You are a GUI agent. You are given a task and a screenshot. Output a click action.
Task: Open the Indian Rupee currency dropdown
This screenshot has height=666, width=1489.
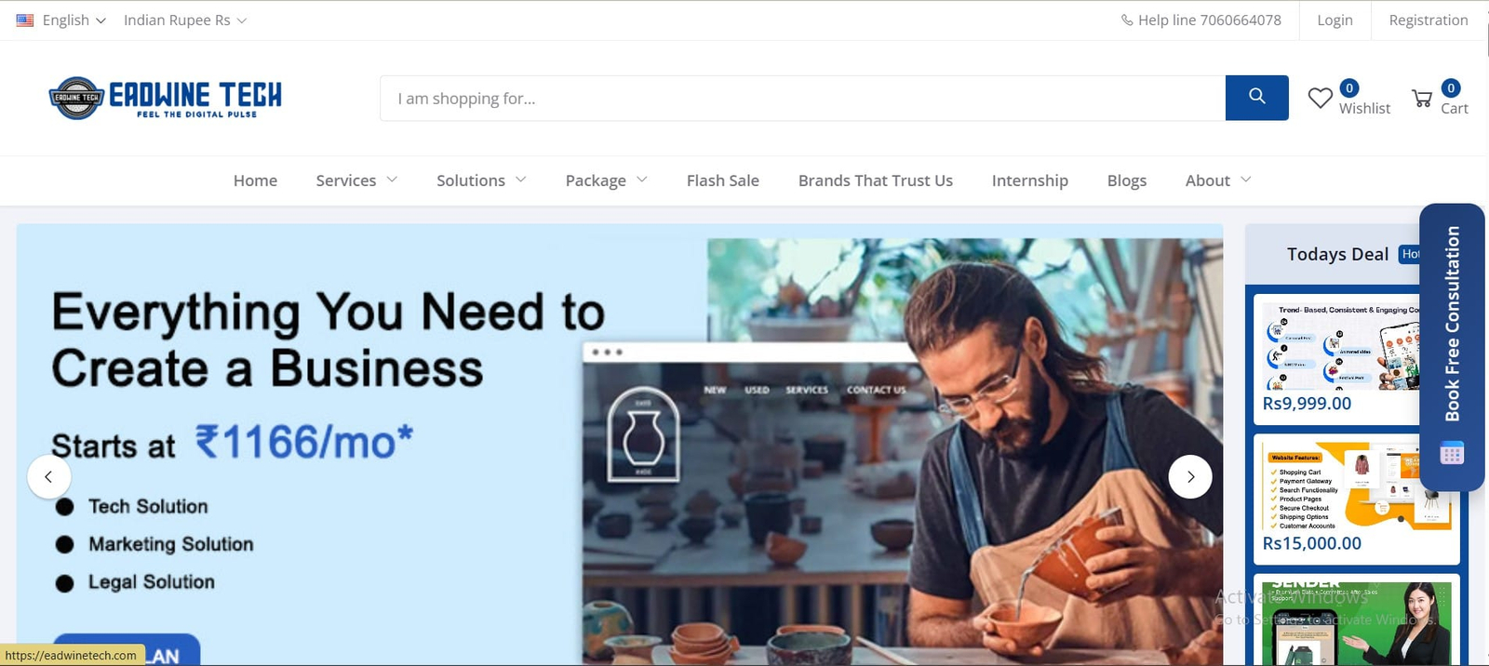coord(185,20)
